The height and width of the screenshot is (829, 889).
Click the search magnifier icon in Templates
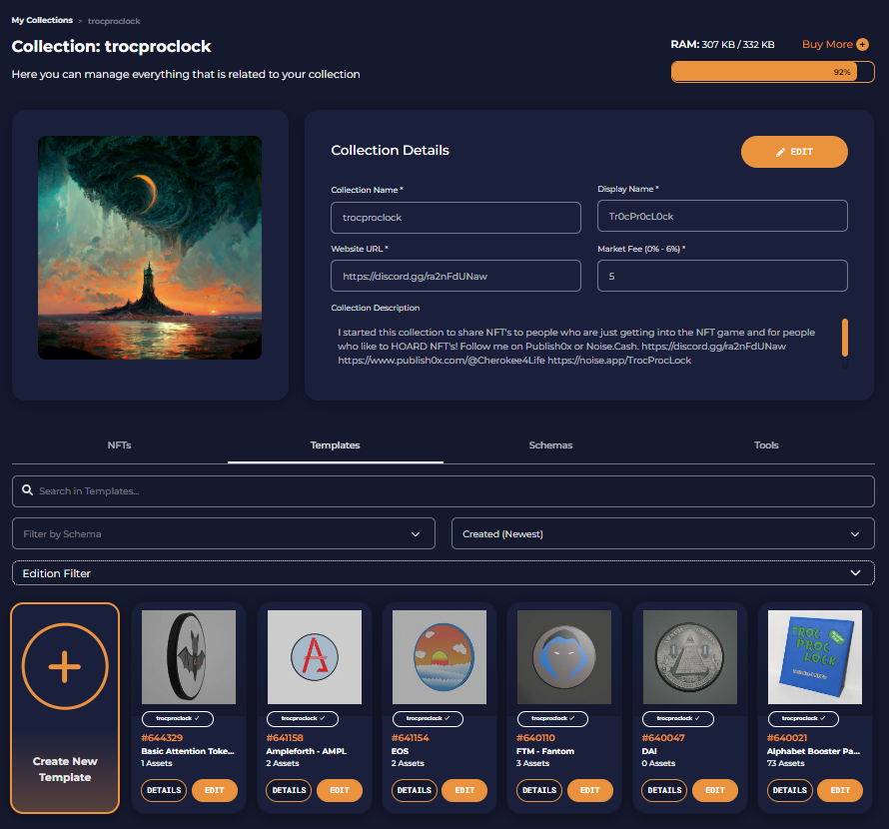[27, 490]
